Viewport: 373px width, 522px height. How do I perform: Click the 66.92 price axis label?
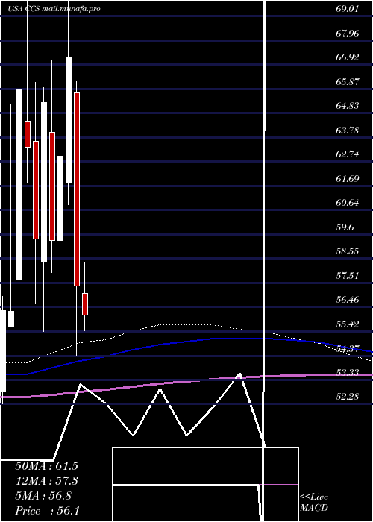coord(347,57)
